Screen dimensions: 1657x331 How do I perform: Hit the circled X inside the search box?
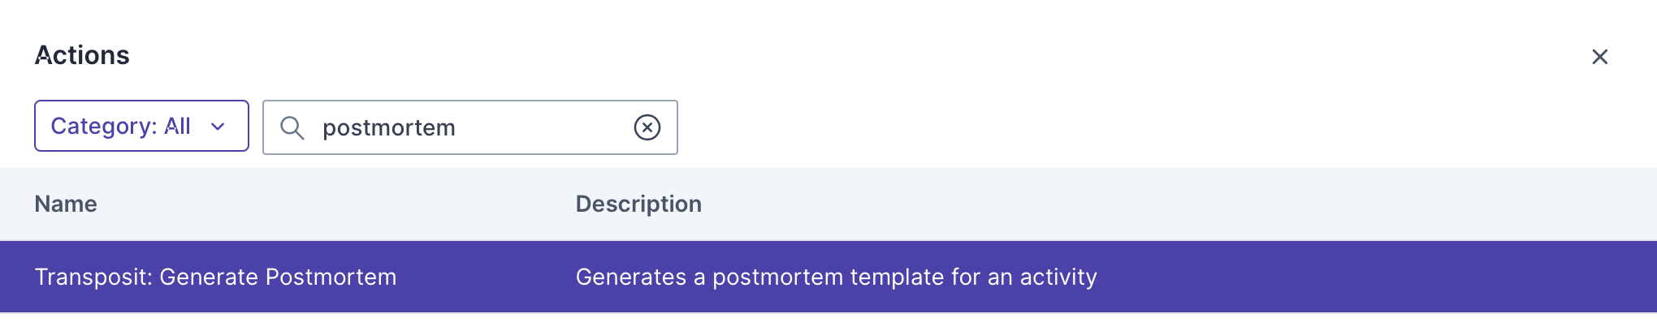pyautogui.click(x=647, y=127)
